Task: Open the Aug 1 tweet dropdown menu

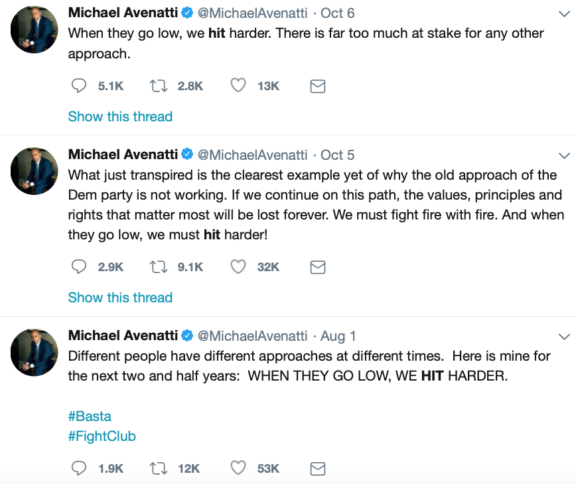Action: coord(564,336)
